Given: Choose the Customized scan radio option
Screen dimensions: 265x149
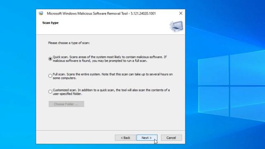Looking at the screenshot, I should (50, 92).
